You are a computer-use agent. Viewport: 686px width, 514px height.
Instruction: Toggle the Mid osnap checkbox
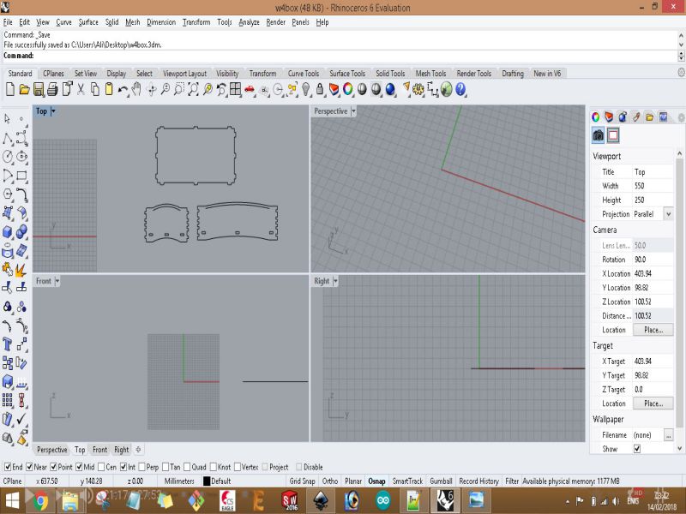point(79,467)
